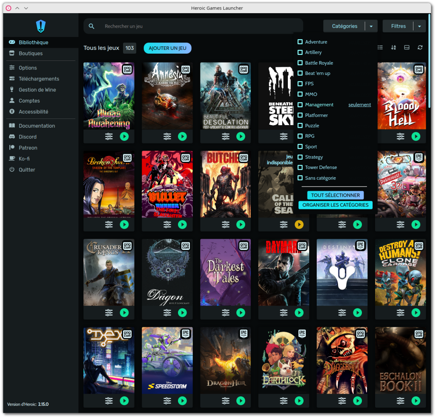The image size is (436, 418).
Task: Enable the Battle Royale category filter
Action: [x=300, y=63]
